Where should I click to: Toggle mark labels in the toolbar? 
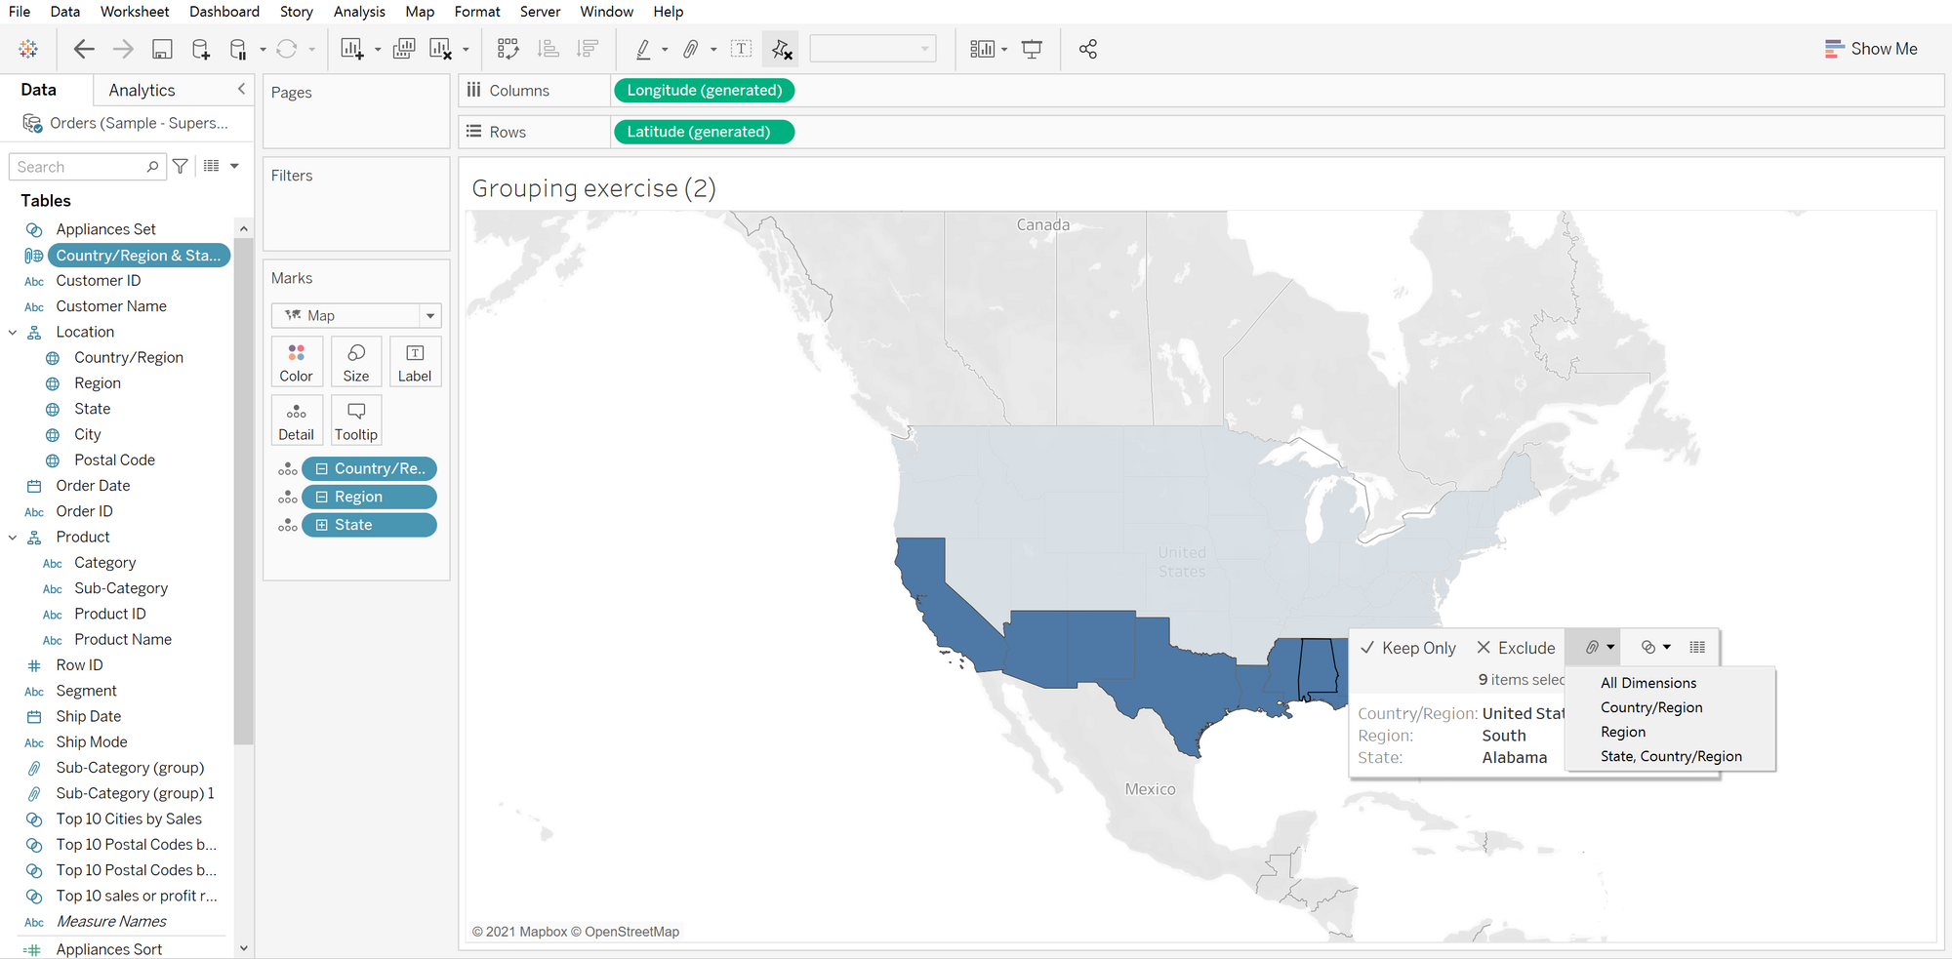click(741, 49)
